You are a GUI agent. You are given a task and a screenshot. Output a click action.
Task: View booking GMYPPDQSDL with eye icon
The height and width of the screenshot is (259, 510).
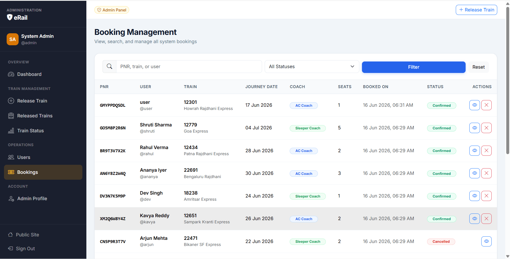tap(474, 105)
